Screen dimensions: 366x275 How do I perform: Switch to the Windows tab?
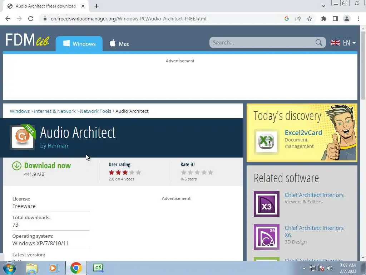[79, 44]
